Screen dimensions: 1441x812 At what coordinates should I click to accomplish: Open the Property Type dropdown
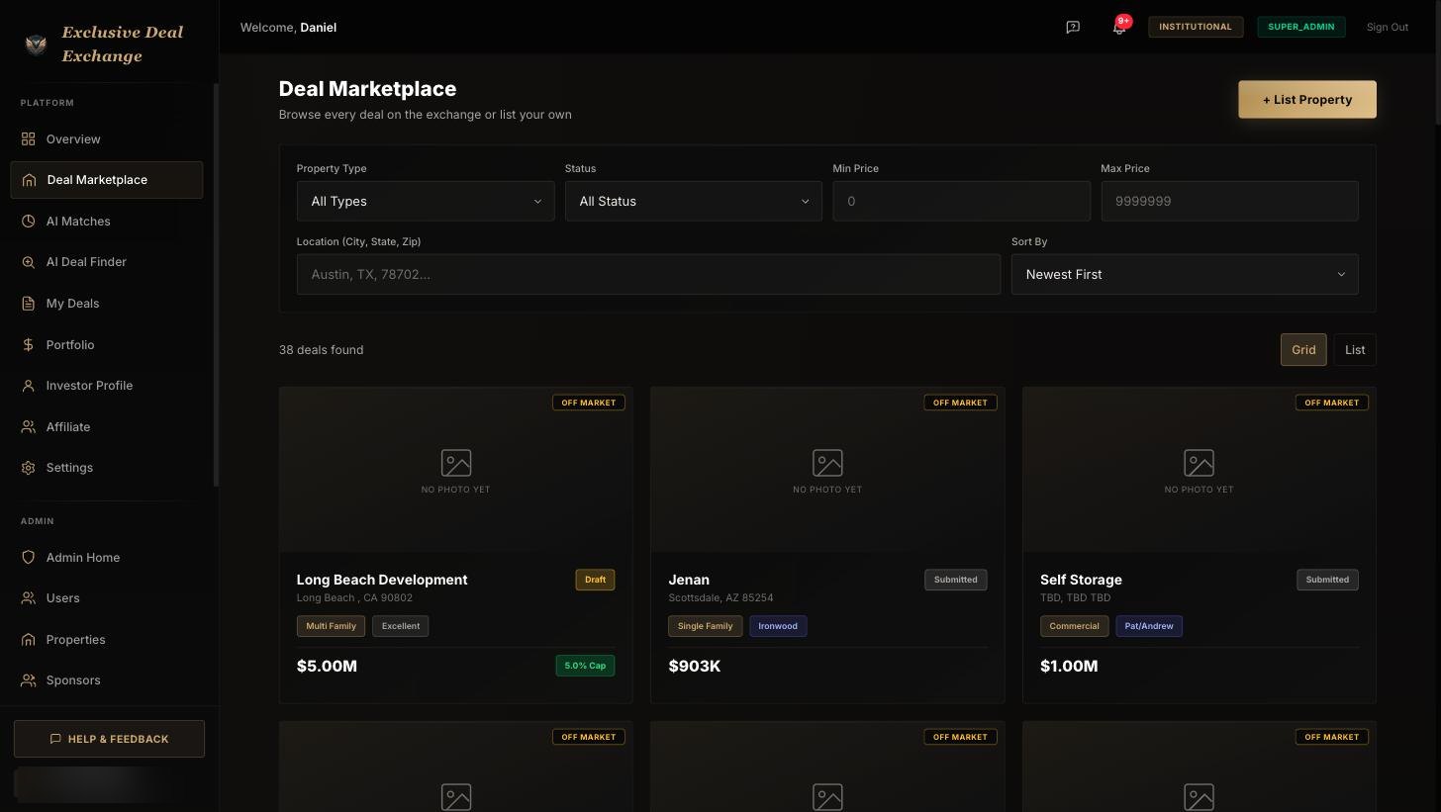(426, 201)
